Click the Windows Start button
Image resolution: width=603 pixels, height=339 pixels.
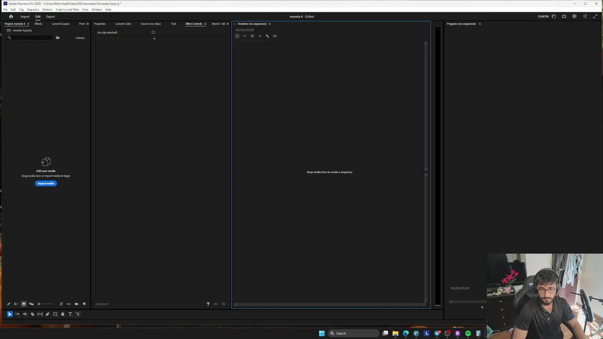pos(322,333)
